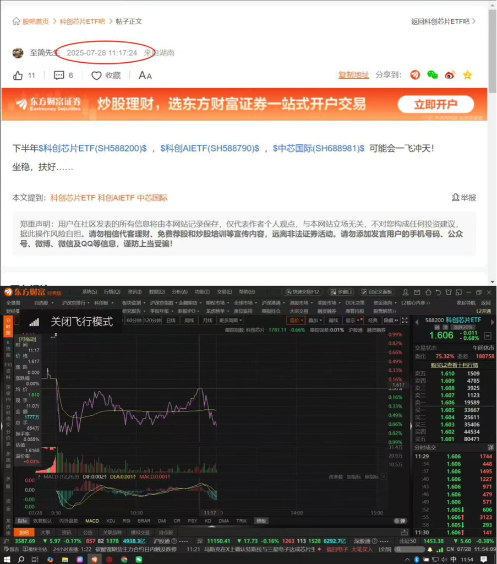Go home via house icon in Eastmoney title bar
Screen dimensions: 497x564
(428, 292)
